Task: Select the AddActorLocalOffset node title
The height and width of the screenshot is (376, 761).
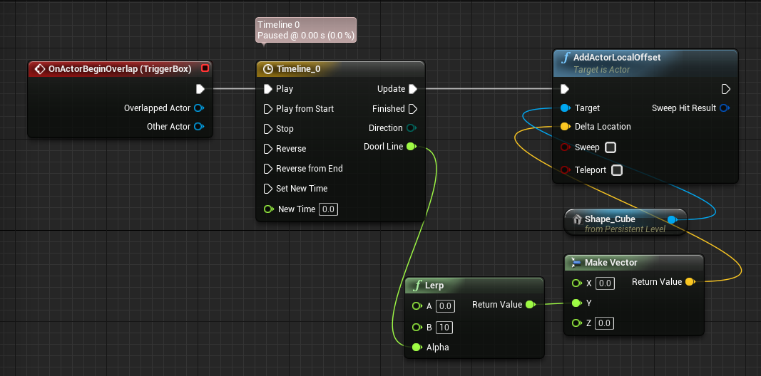Action: pos(617,57)
